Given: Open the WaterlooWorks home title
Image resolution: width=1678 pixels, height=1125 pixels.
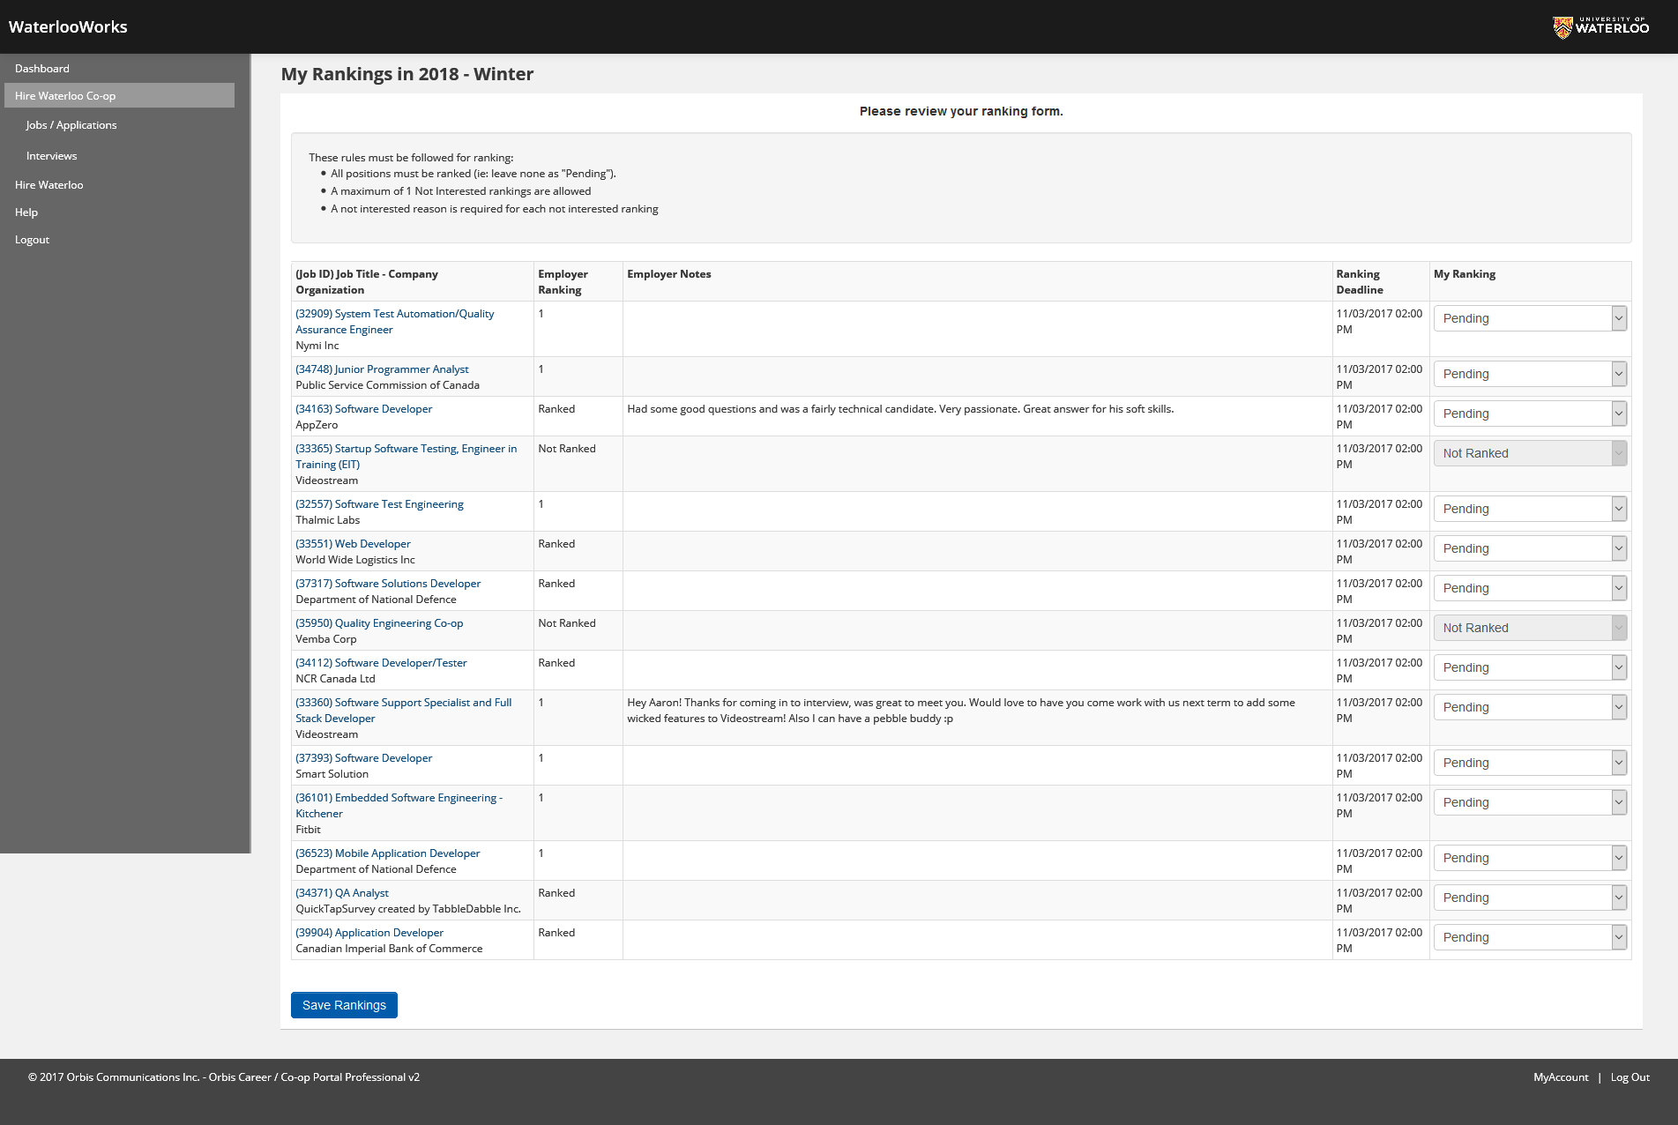Looking at the screenshot, I should click(68, 26).
